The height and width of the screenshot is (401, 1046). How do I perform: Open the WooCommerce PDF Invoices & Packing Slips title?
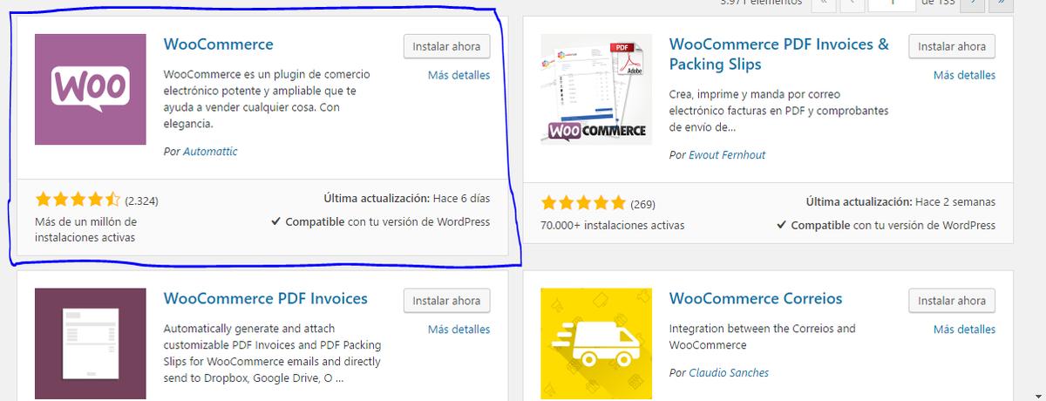778,44
